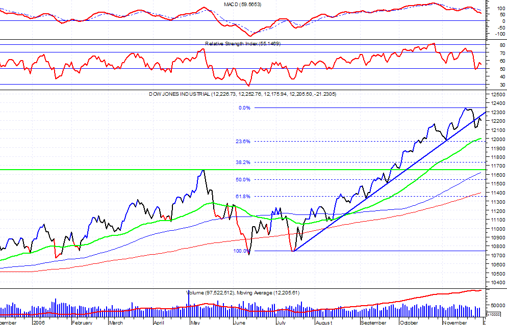
Task: Select the 0 value on MACD axis
Action: 504,21
